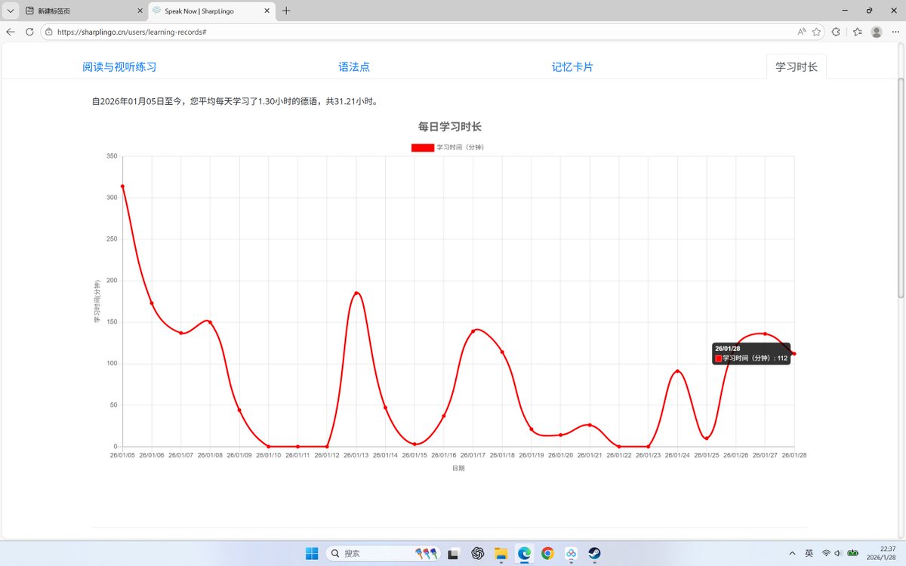Click the 每日学习时长 chart title

(450, 126)
